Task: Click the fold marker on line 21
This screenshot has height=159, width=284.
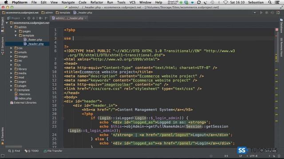Action: [63, 118]
